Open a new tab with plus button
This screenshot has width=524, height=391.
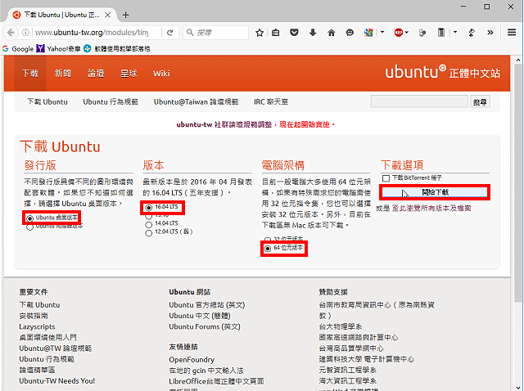pyautogui.click(x=125, y=15)
